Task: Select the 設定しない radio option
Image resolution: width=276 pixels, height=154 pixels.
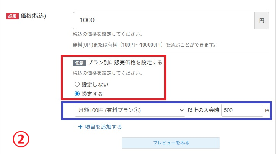Action: click(x=77, y=84)
